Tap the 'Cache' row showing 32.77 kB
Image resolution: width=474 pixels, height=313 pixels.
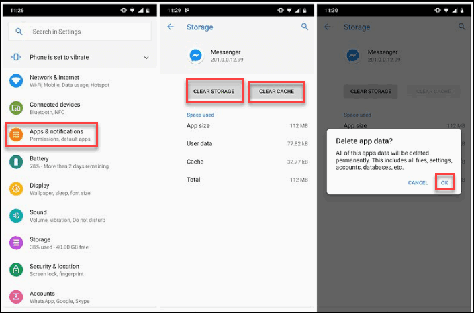[x=247, y=162]
